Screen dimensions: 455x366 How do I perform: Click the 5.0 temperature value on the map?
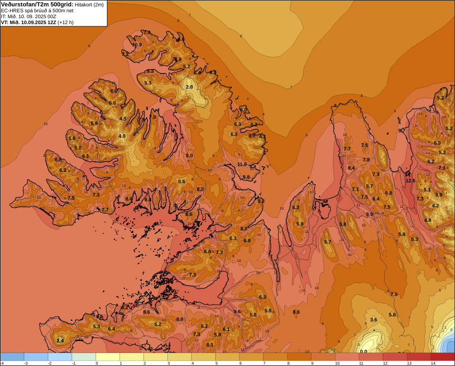coord(78,148)
